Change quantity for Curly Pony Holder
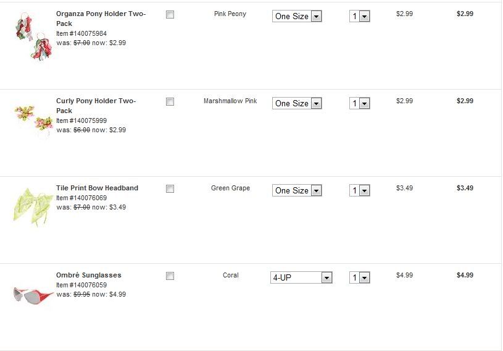The height and width of the screenshot is (351, 503). coord(359,104)
